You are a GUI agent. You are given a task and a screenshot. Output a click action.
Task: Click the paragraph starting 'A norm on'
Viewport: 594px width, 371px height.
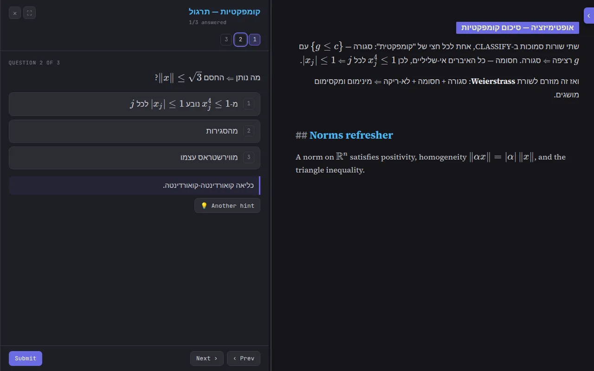(431, 163)
